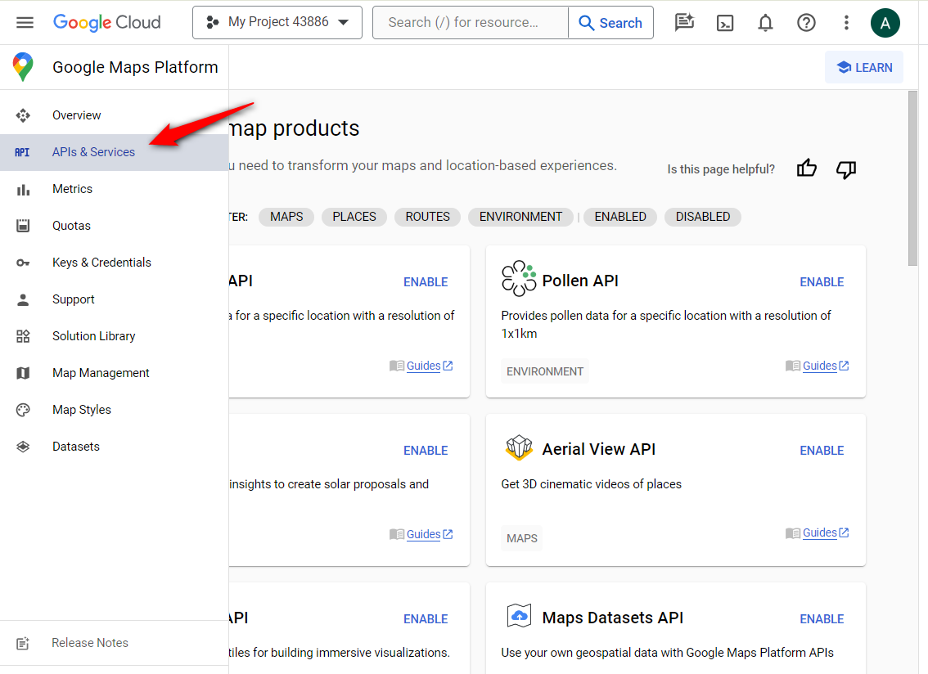Screen dimensions: 928x674
Task: Click the Google Cloud logo
Action: pos(107,22)
